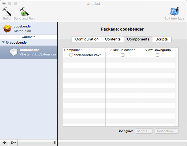Click the codebender.kext shield icon

coord(71,55)
